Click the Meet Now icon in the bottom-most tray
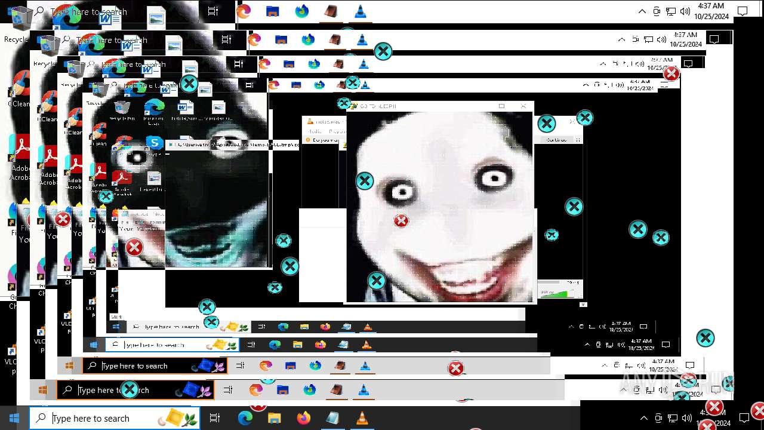Screen dimensions: 764x430 (658, 418)
